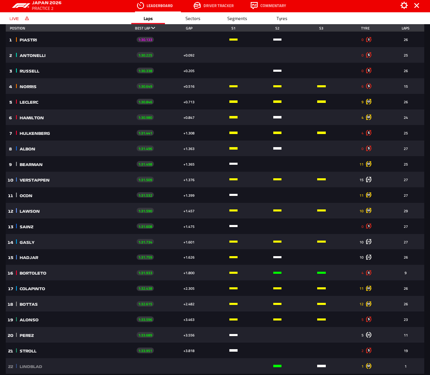Click Bortoleto's green S3 sector marker

coord(321,273)
